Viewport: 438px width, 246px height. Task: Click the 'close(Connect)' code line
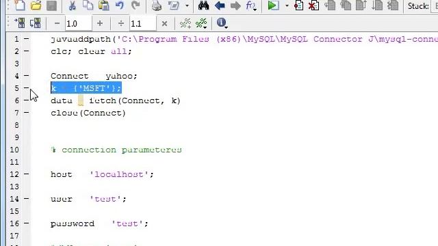coord(88,113)
